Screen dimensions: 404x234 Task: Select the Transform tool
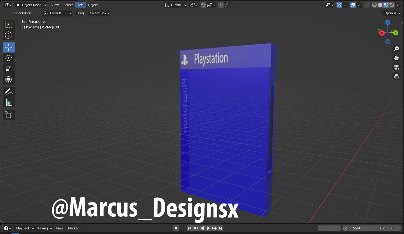[9, 79]
